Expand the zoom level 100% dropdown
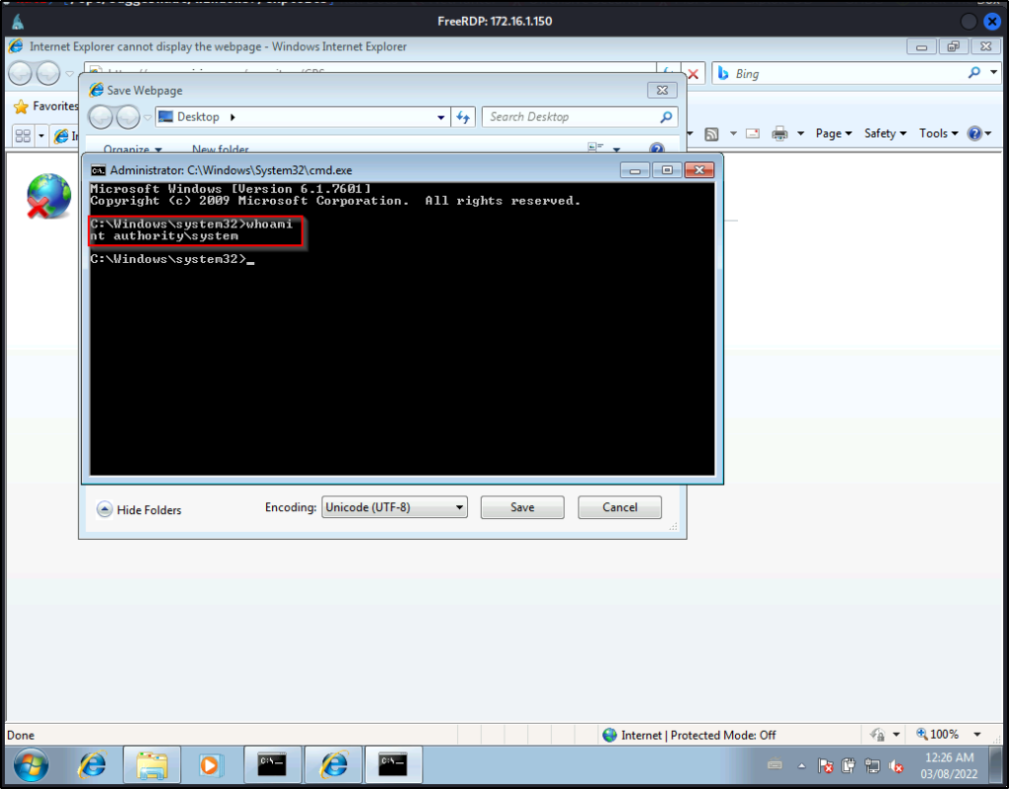The image size is (1009, 789). (x=977, y=735)
